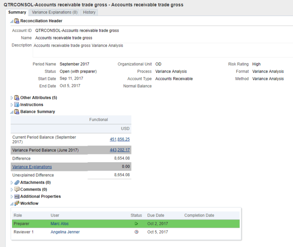
Task: Expand the Other Attributes (5) section
Action: pos(11,98)
